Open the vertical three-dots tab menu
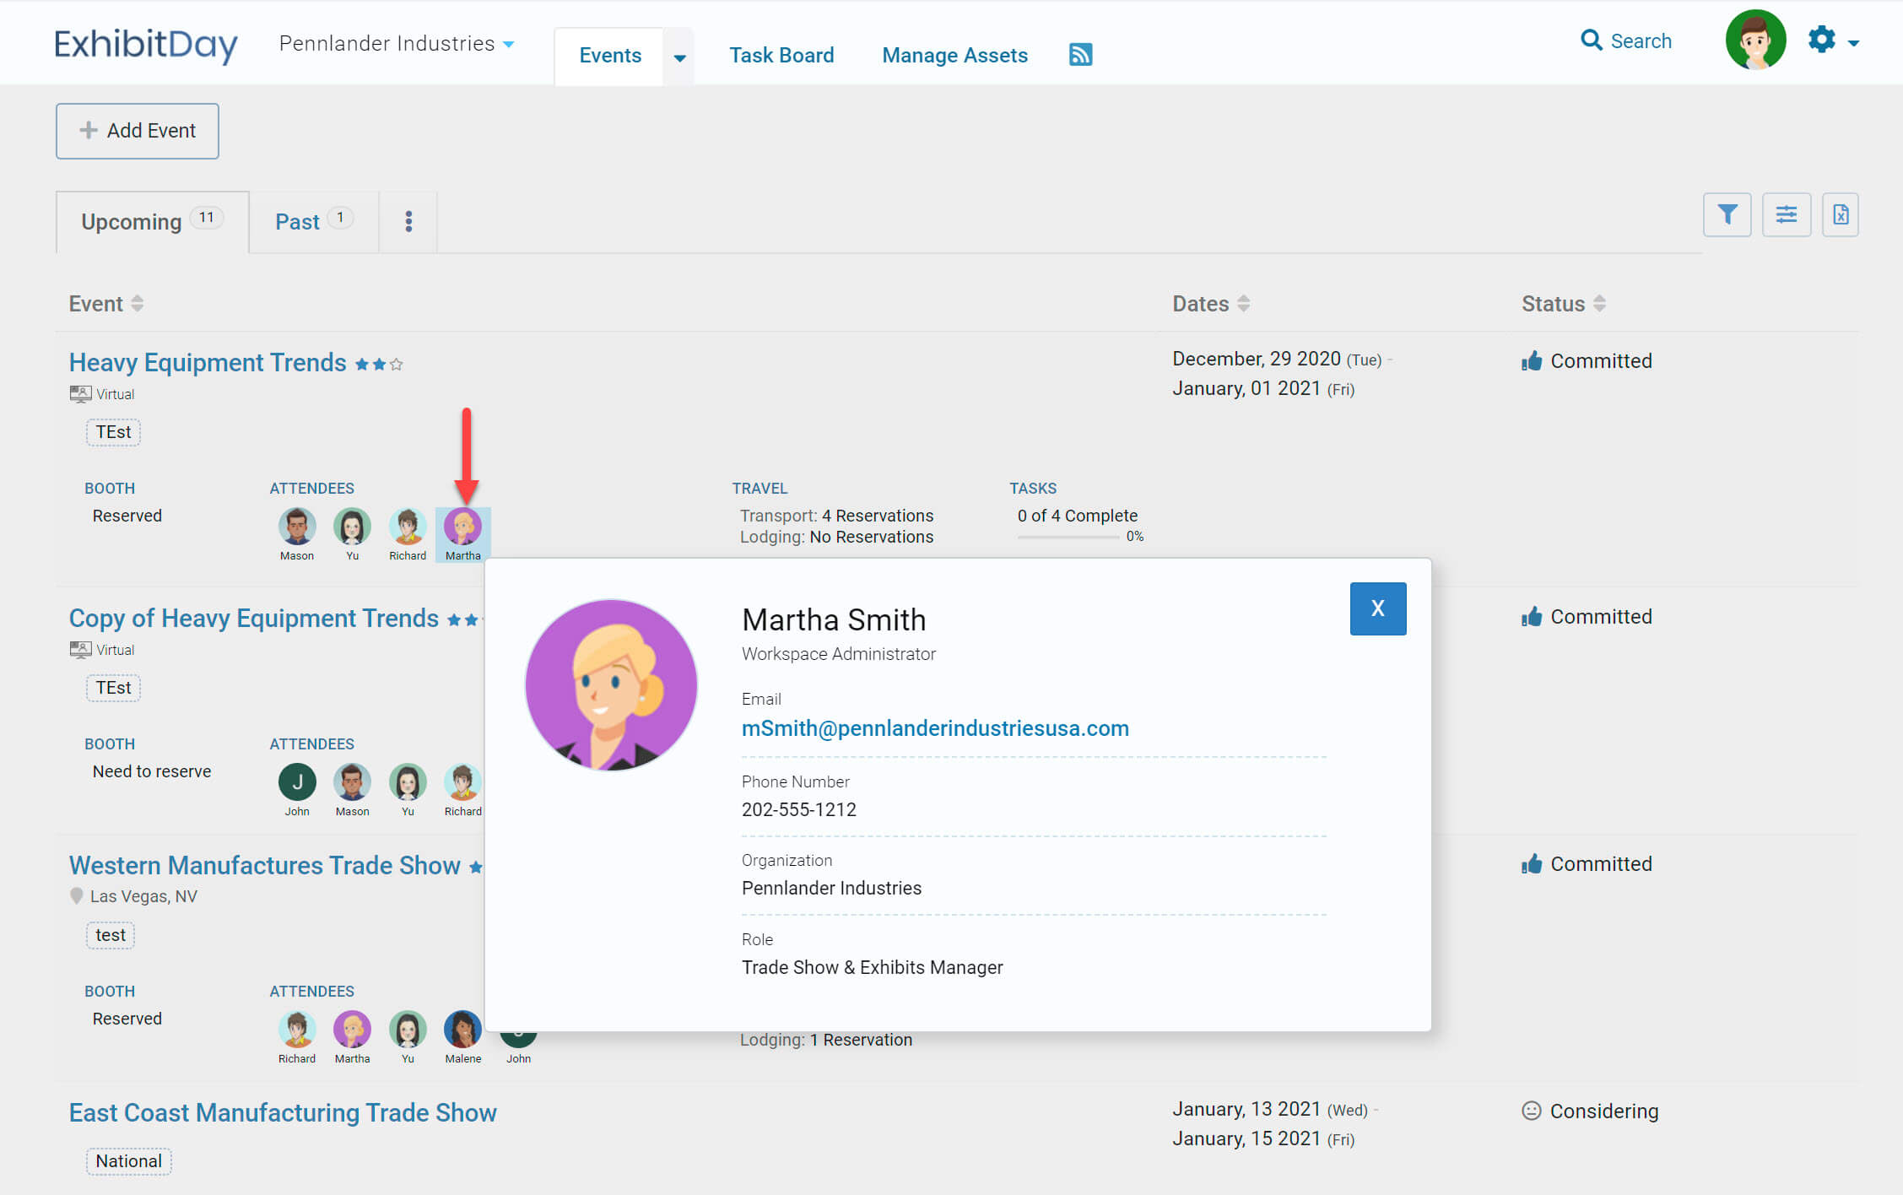Viewport: 1903px width, 1195px height. 408,222
